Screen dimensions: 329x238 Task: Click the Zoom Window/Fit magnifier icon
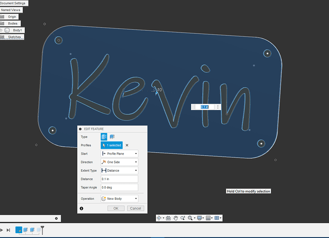click(x=190, y=218)
